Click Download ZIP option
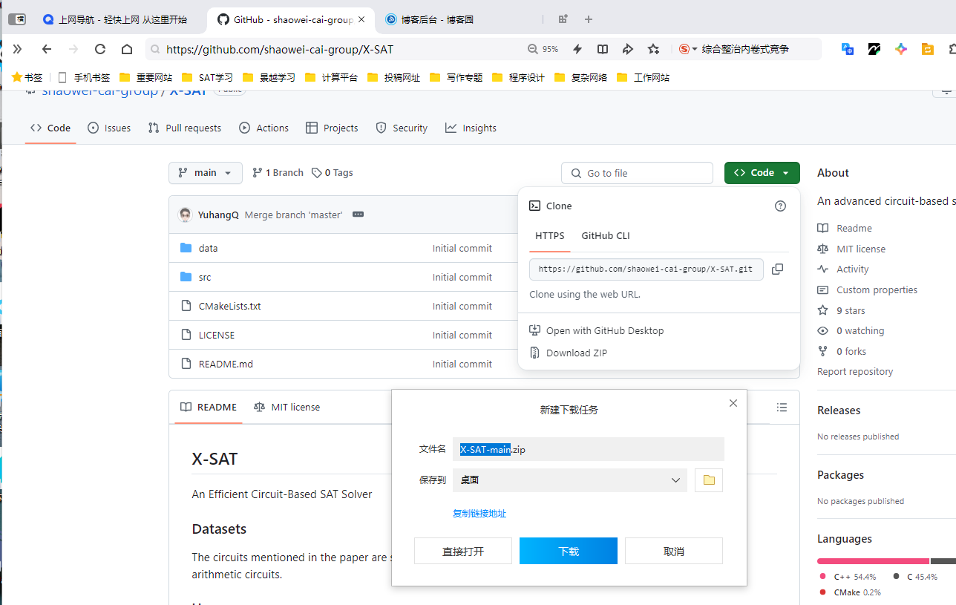Screen dimensions: 956x605 577,353
